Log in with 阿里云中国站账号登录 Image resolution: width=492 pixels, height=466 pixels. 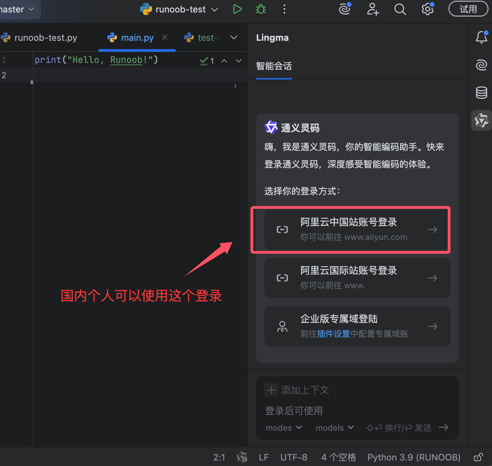coord(357,230)
